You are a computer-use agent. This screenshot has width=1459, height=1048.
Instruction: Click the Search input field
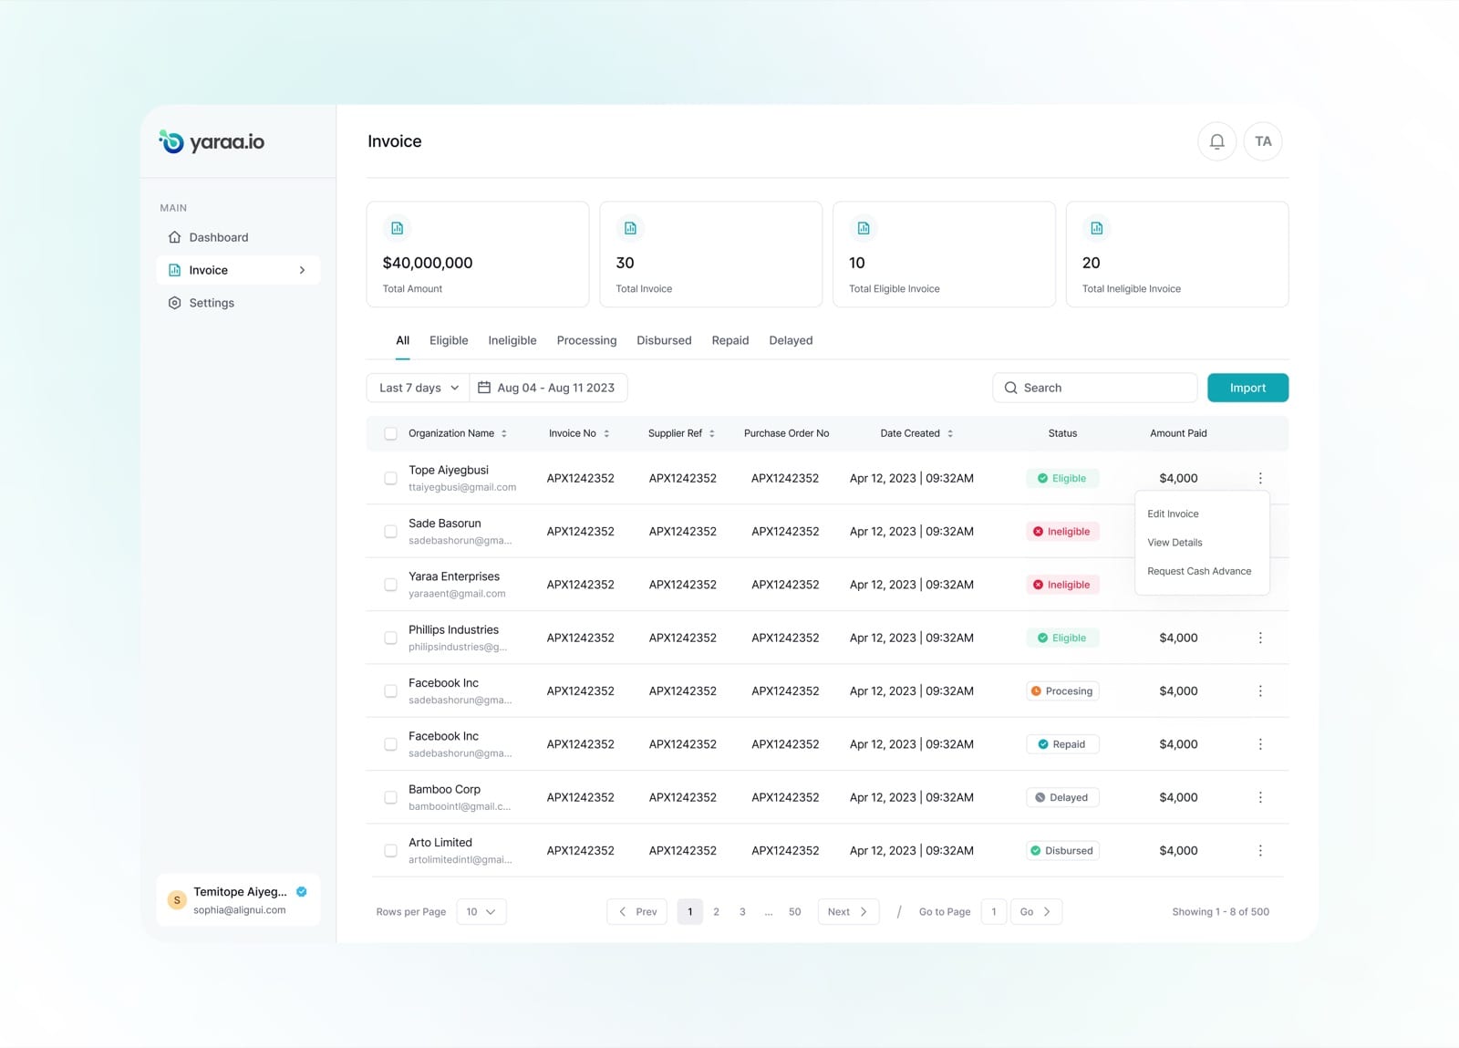tap(1094, 388)
